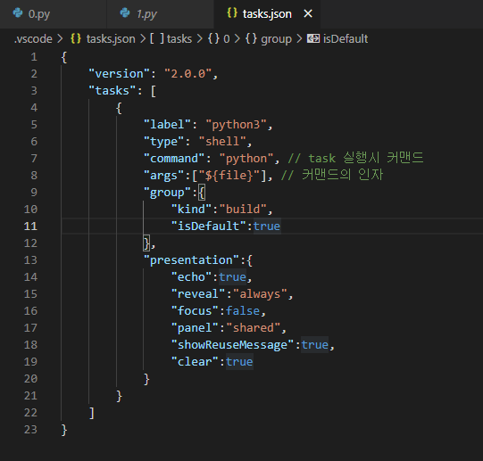Click the true value of isDefault
Viewport: 483px width, 461px height.
tap(267, 226)
